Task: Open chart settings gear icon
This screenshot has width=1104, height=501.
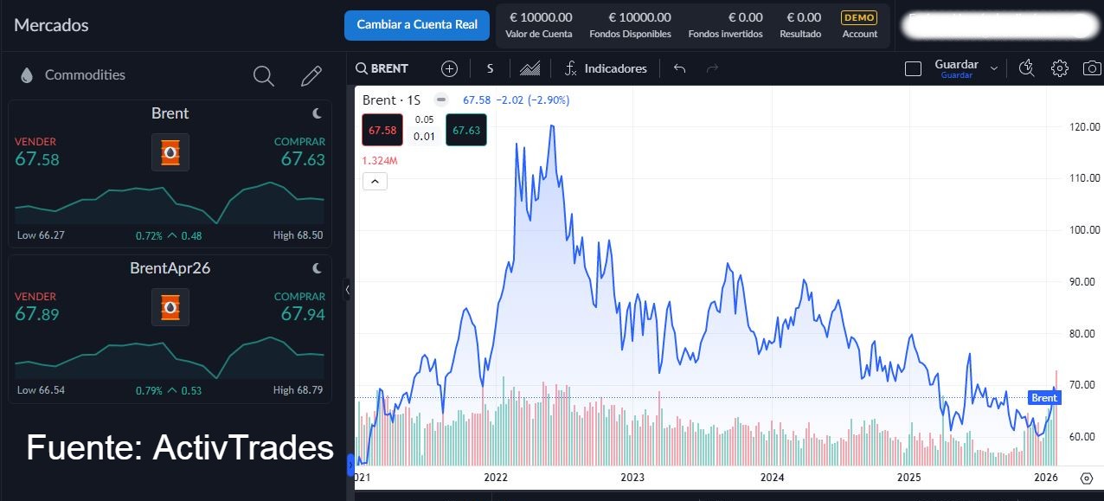Action: [1060, 68]
